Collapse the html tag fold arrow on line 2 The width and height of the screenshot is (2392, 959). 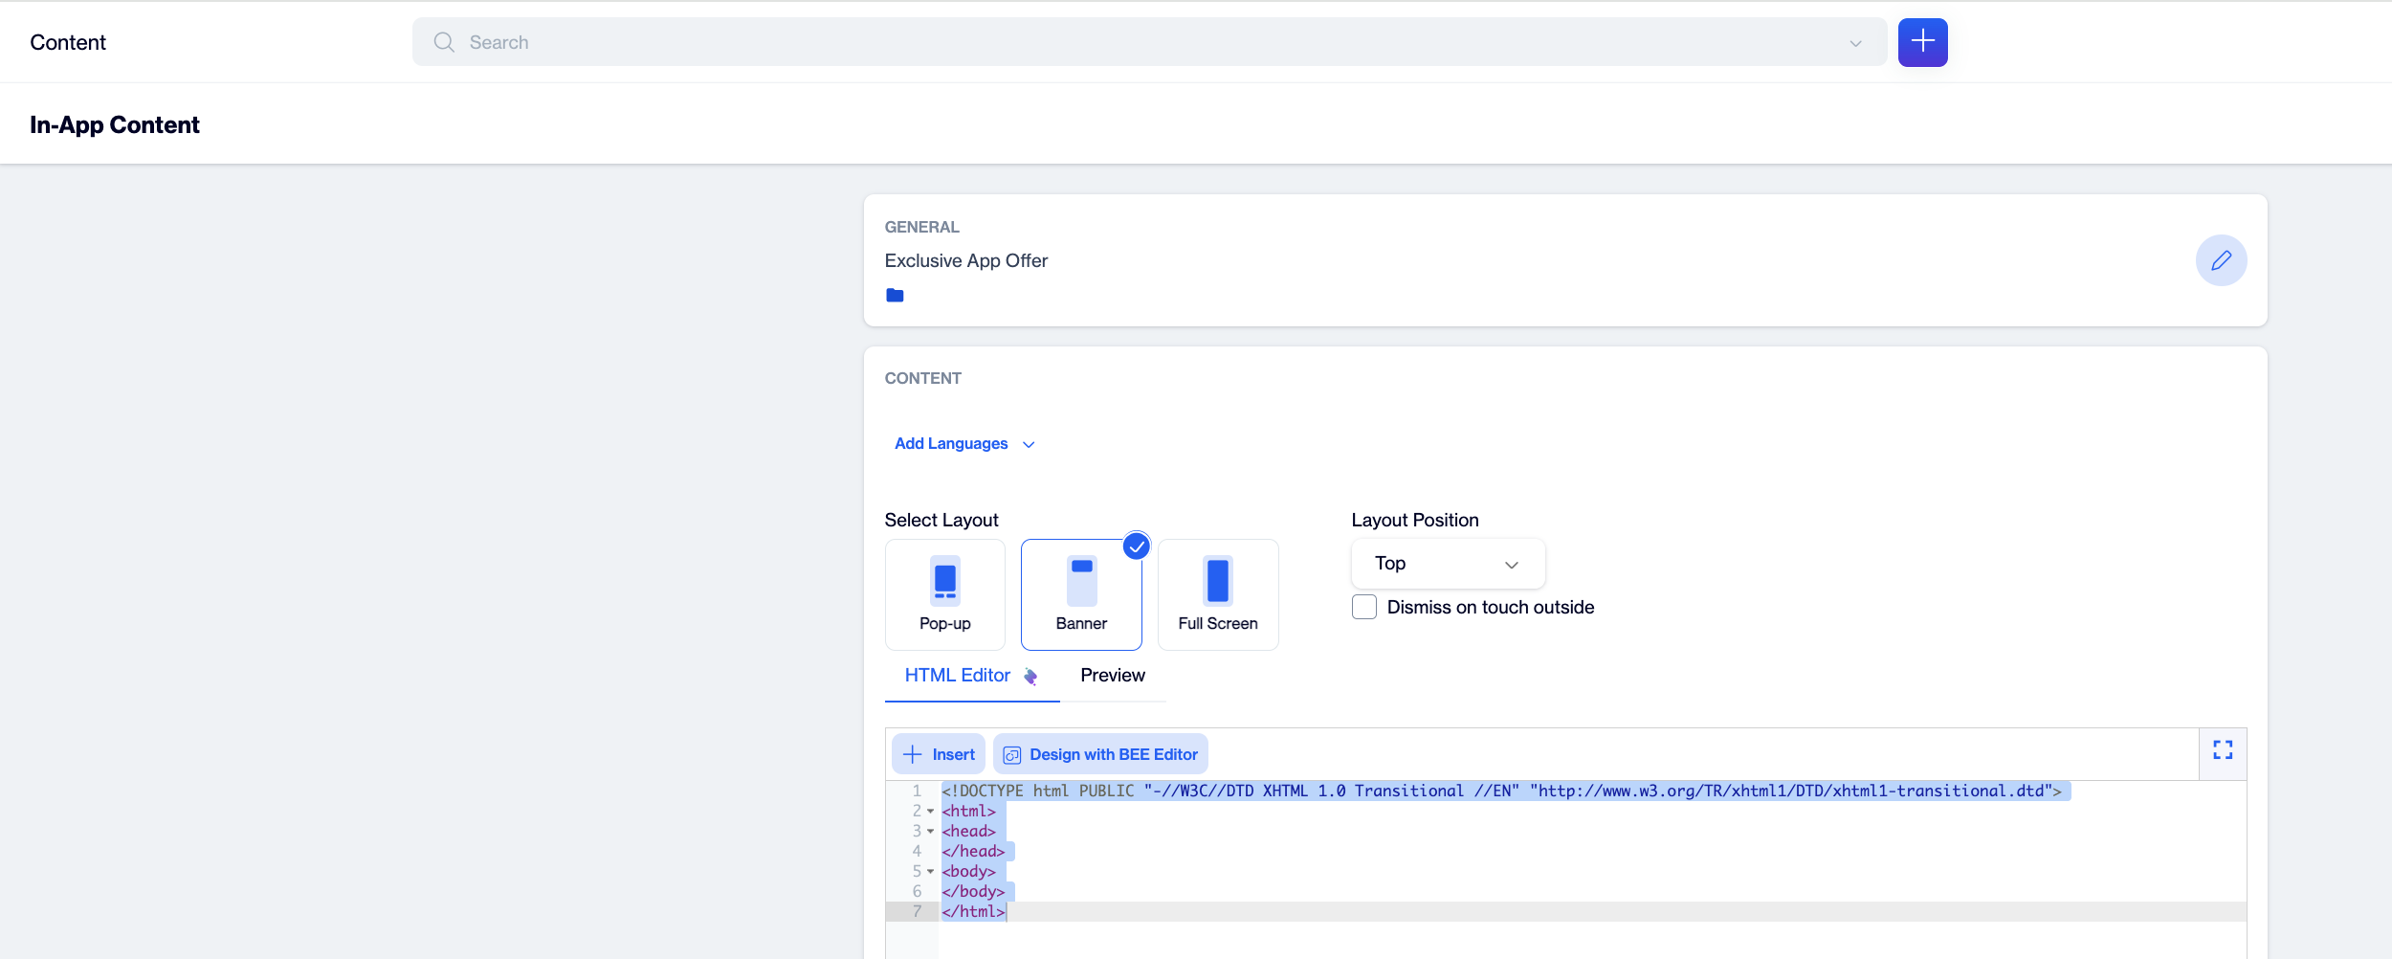click(930, 812)
